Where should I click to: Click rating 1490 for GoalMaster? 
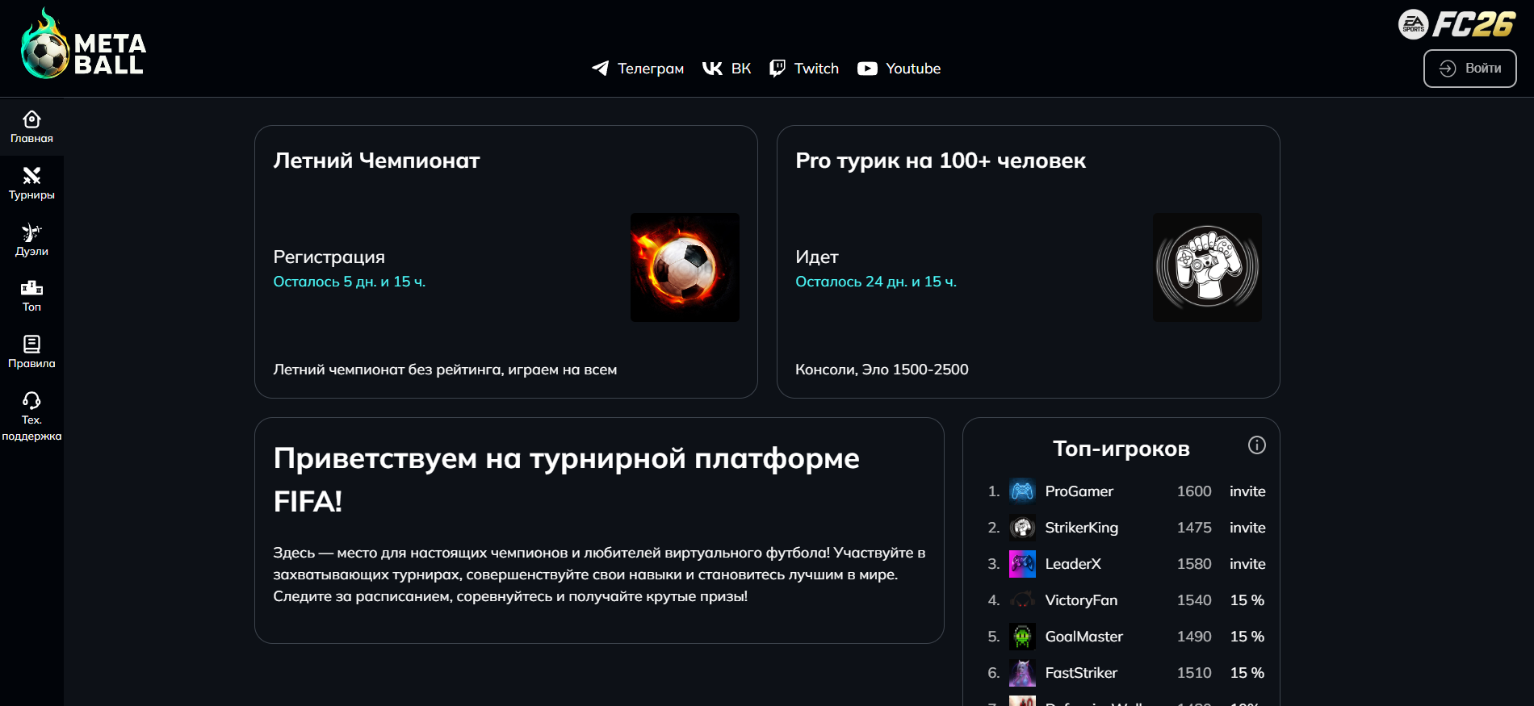(1194, 637)
